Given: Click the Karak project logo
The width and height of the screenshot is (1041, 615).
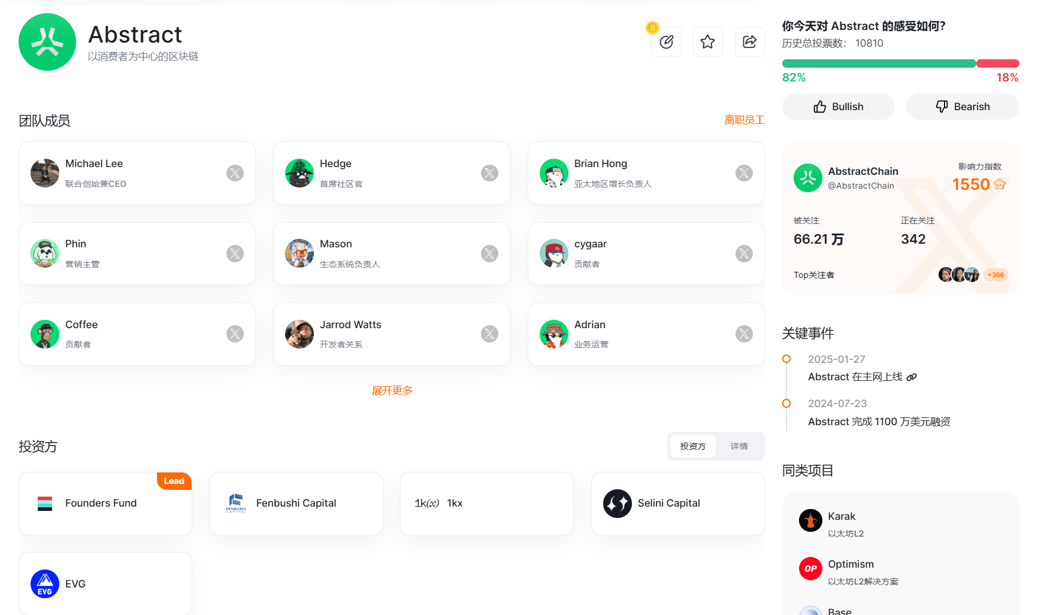Looking at the screenshot, I should [x=810, y=520].
